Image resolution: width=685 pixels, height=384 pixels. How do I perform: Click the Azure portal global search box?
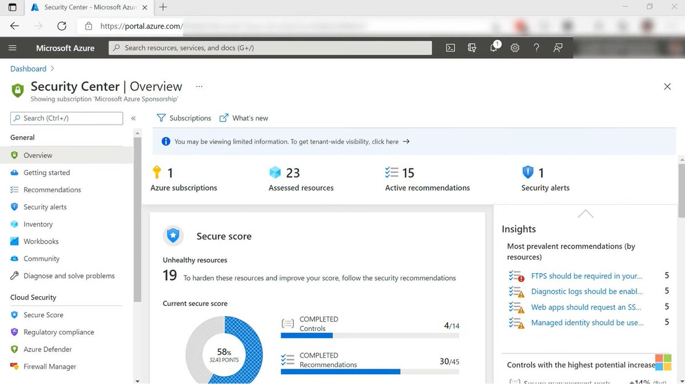pos(270,48)
